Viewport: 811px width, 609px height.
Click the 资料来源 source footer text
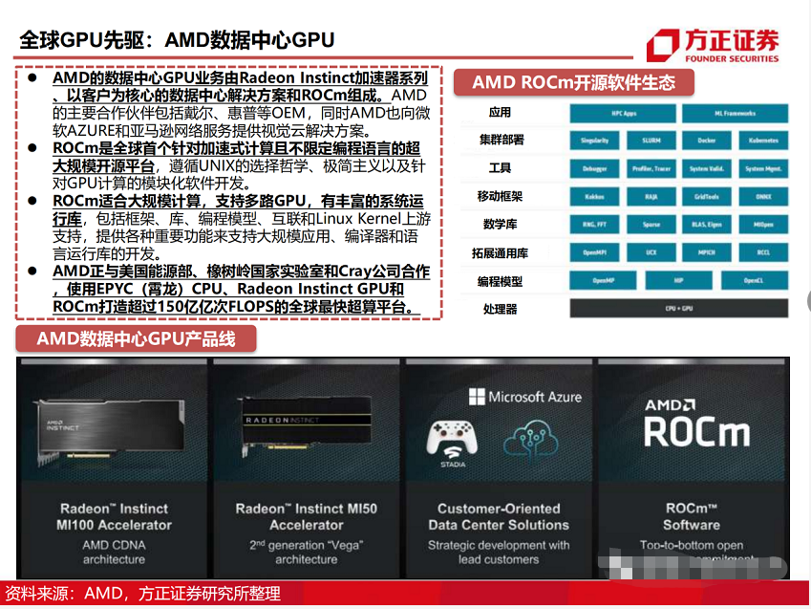click(x=142, y=594)
